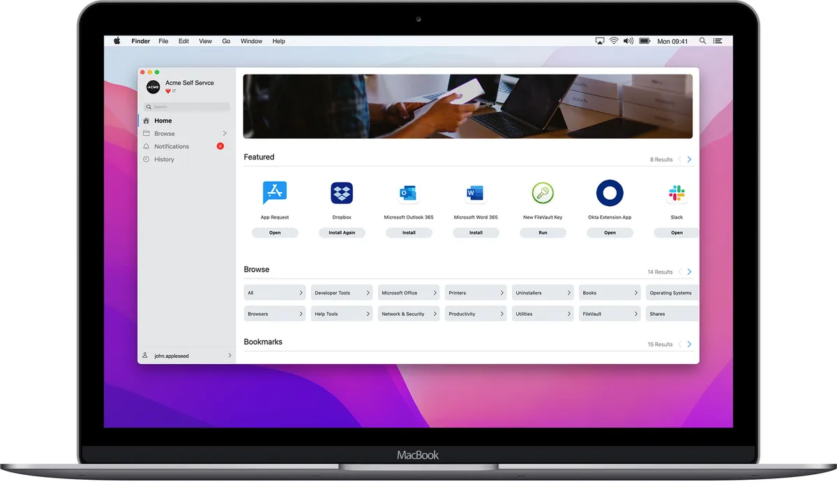Viewport: 837px width, 493px height.
Task: Expand the Browse sidebar item chevron
Action: pyautogui.click(x=225, y=134)
